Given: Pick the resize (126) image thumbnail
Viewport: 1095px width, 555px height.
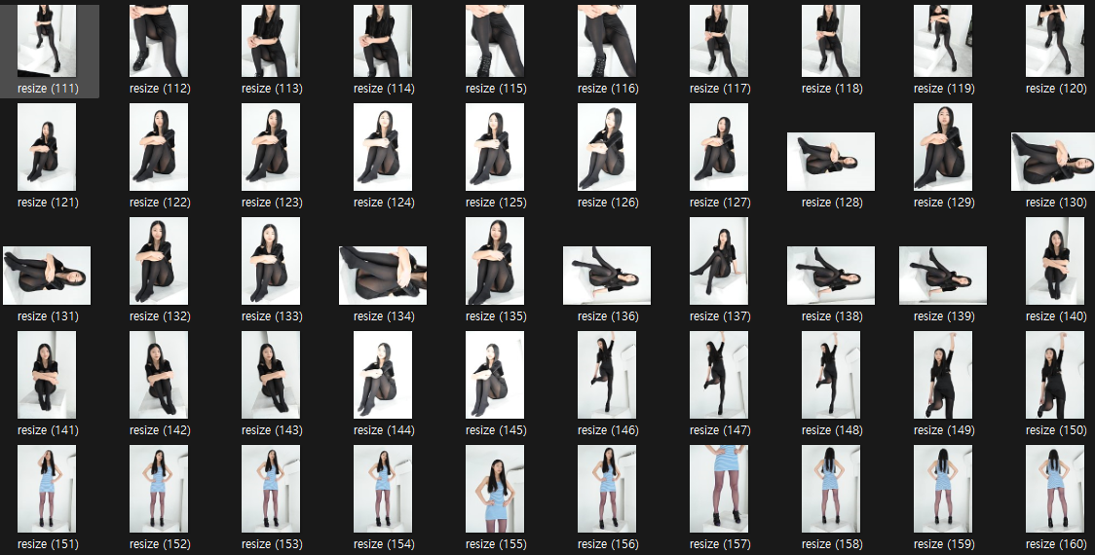Looking at the screenshot, I should click(x=607, y=147).
